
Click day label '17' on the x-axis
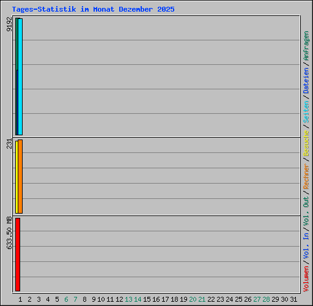point(165,299)
